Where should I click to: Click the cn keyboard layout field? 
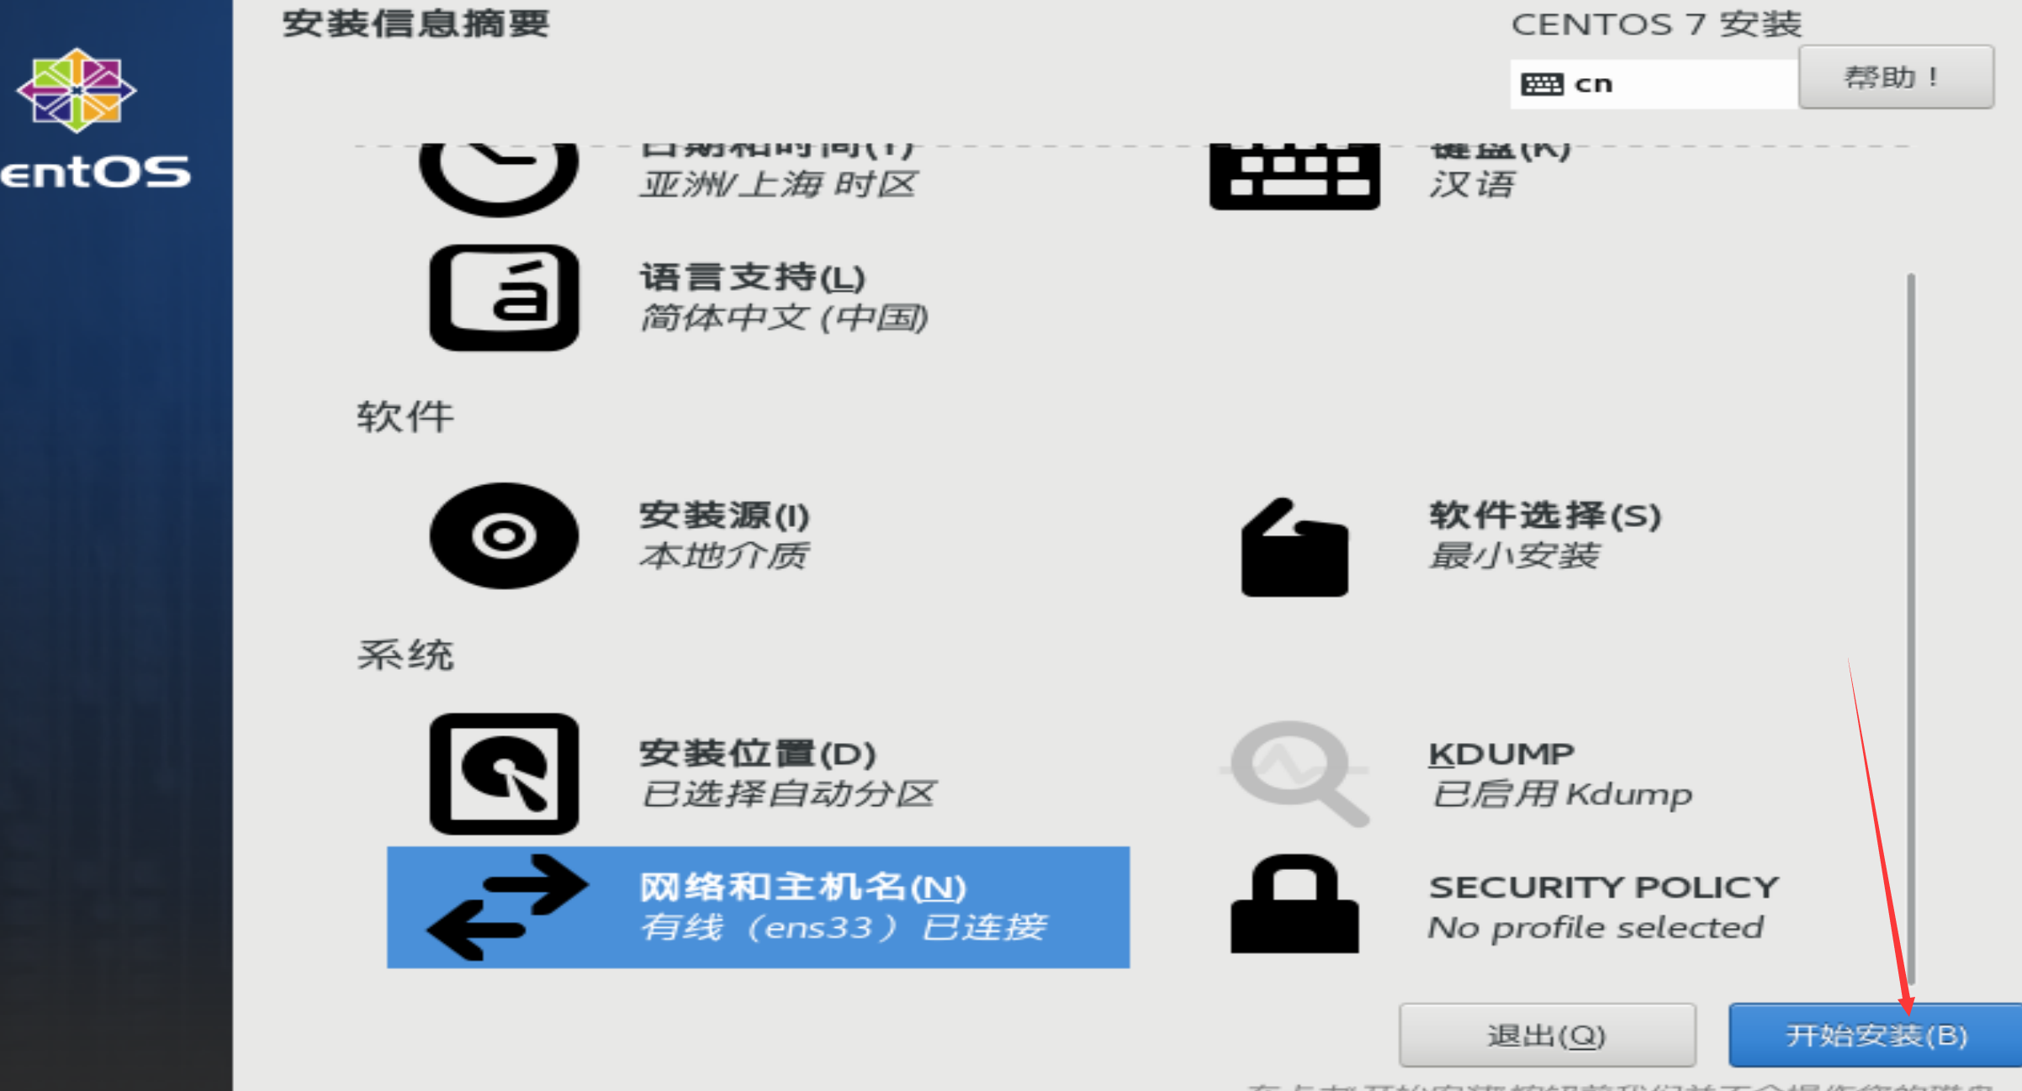pyautogui.click(x=1654, y=84)
